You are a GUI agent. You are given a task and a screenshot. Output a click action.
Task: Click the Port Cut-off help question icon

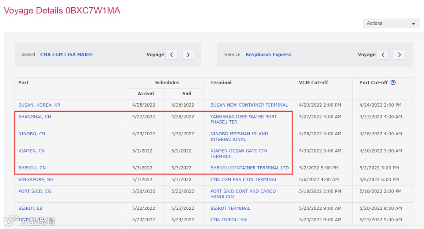393,83
